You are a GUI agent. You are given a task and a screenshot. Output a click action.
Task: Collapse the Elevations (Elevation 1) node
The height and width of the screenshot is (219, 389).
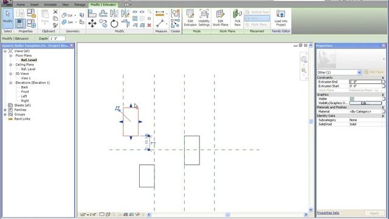pos(11,83)
